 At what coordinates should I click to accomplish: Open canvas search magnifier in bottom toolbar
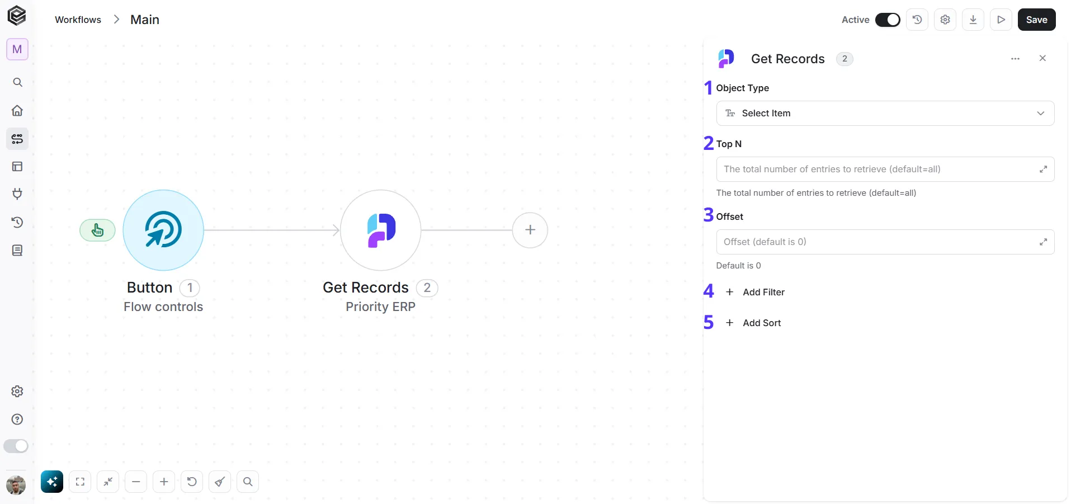coord(248,482)
